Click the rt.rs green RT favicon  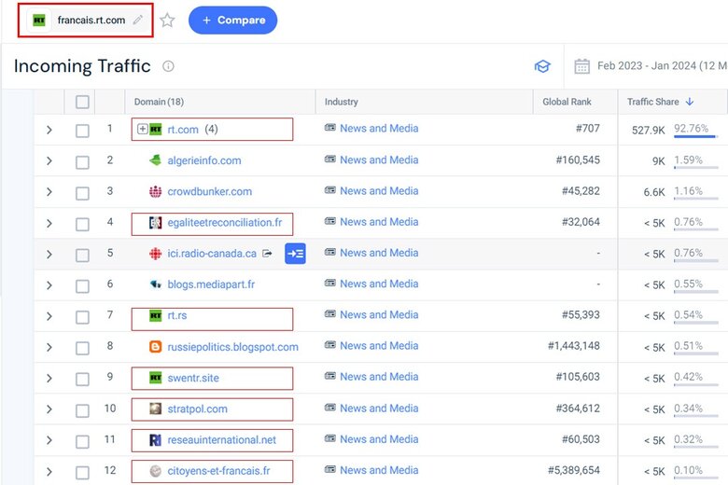coord(156,315)
